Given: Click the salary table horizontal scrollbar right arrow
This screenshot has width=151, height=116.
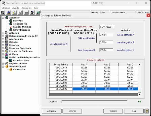Looking at the screenshot, I should pos(140,95).
